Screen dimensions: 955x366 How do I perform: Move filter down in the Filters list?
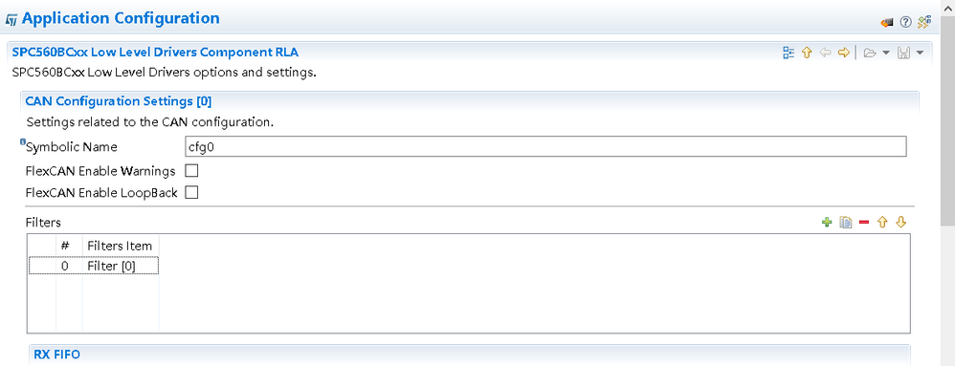(x=901, y=223)
